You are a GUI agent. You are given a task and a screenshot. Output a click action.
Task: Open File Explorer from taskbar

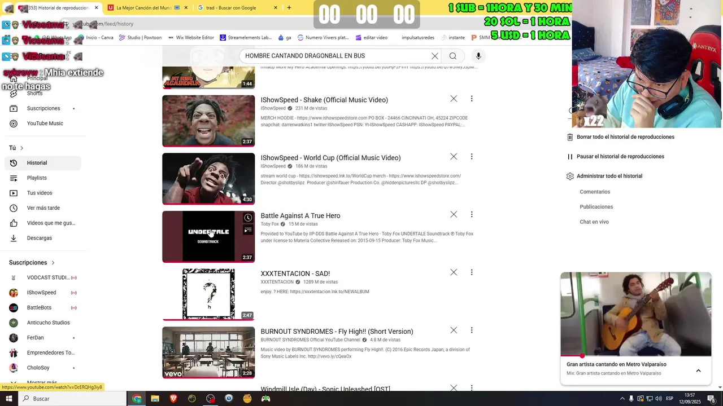155,399
